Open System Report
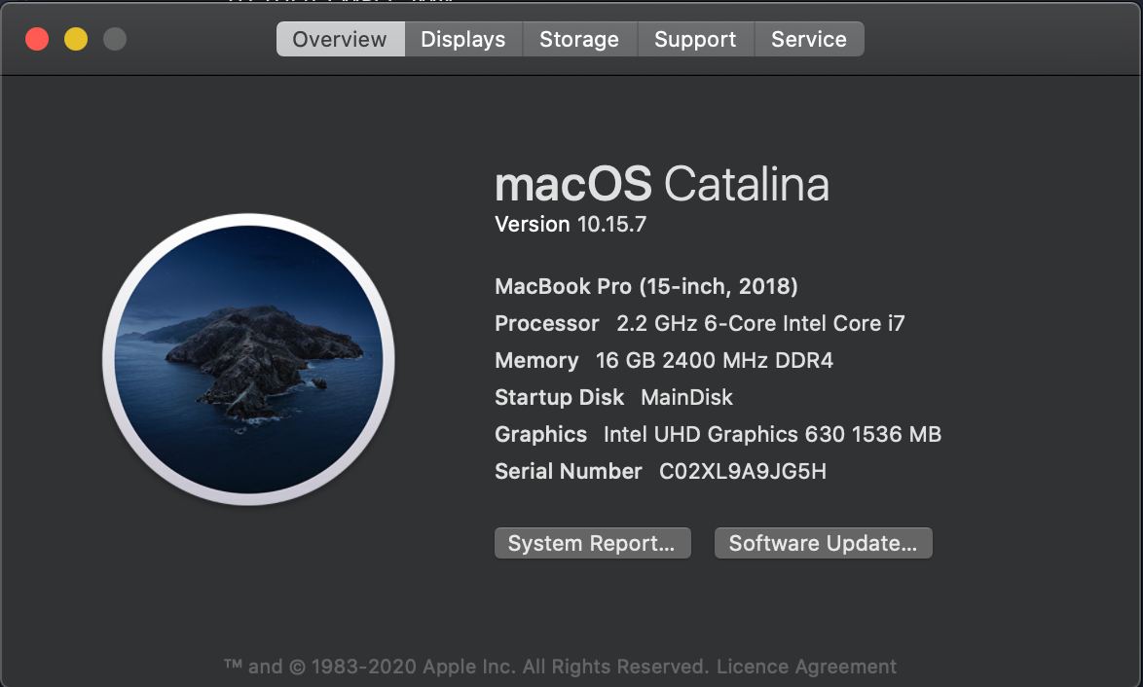 (593, 543)
